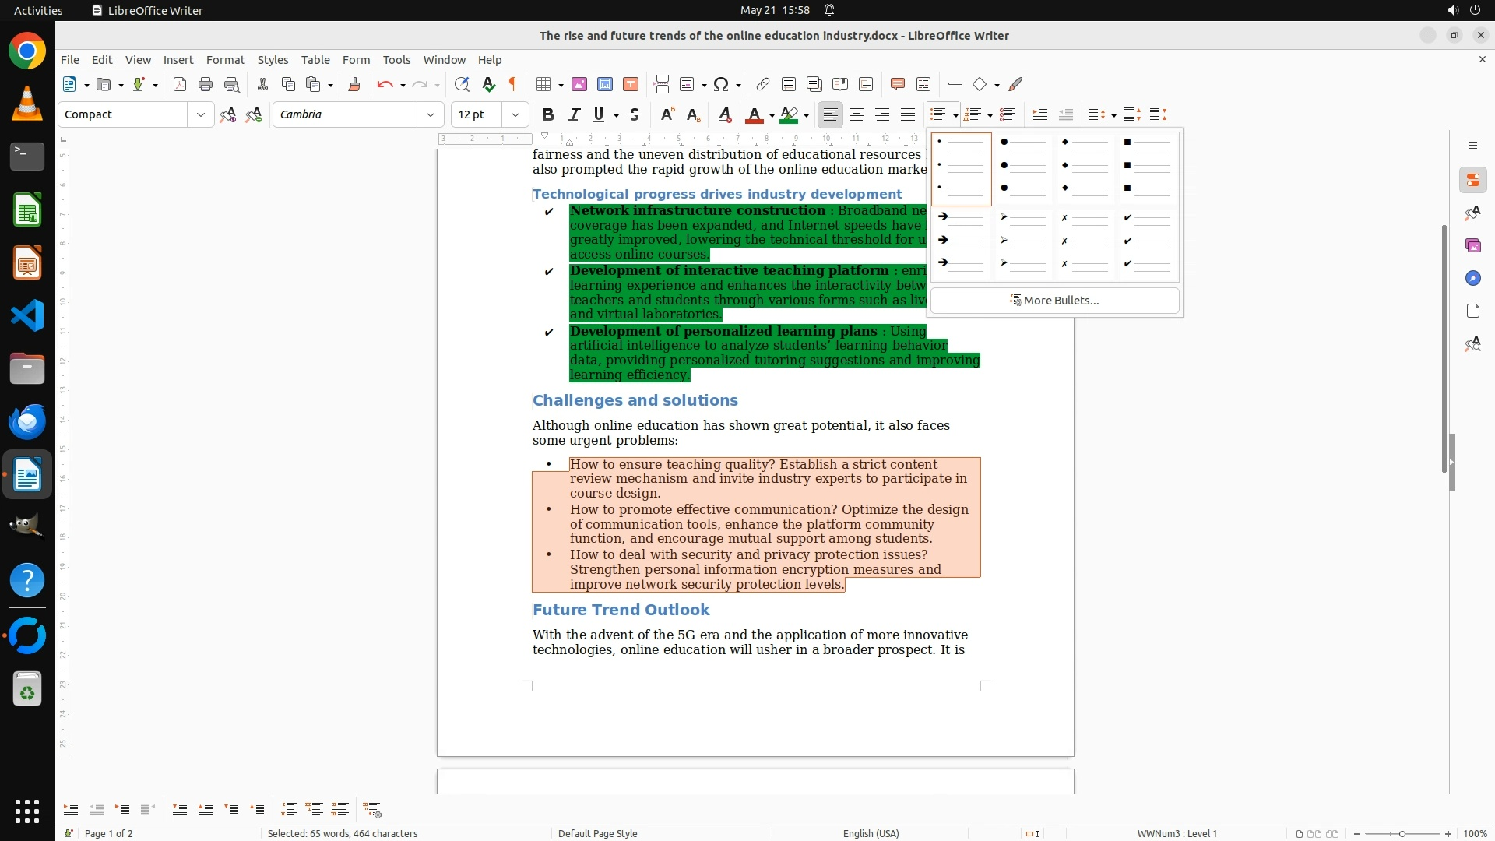Click the Export as PDF icon

point(180,85)
